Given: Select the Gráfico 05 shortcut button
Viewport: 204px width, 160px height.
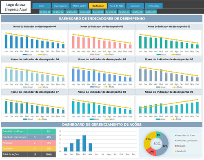Looking at the screenshot, I should pyautogui.click(x=98, y=12).
